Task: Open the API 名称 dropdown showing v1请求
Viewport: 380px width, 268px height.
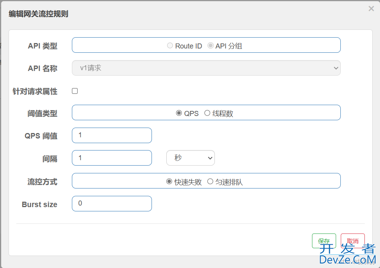Action: pos(206,68)
